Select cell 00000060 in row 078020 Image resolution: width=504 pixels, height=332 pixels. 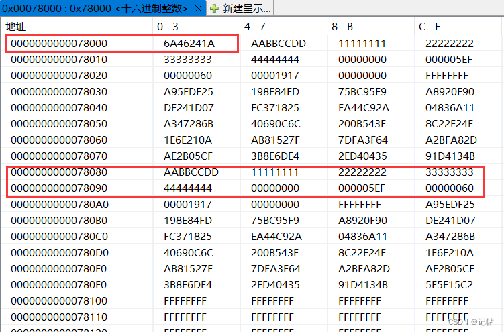[188, 75]
